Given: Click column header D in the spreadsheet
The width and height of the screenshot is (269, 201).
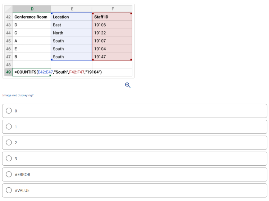Looking at the screenshot, I should tap(31, 9).
